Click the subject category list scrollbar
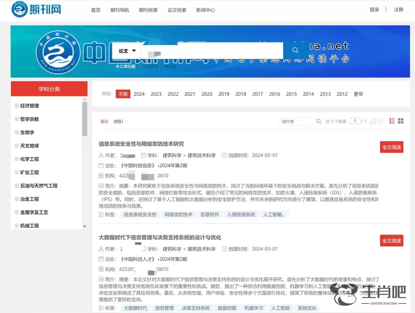 click(85, 119)
